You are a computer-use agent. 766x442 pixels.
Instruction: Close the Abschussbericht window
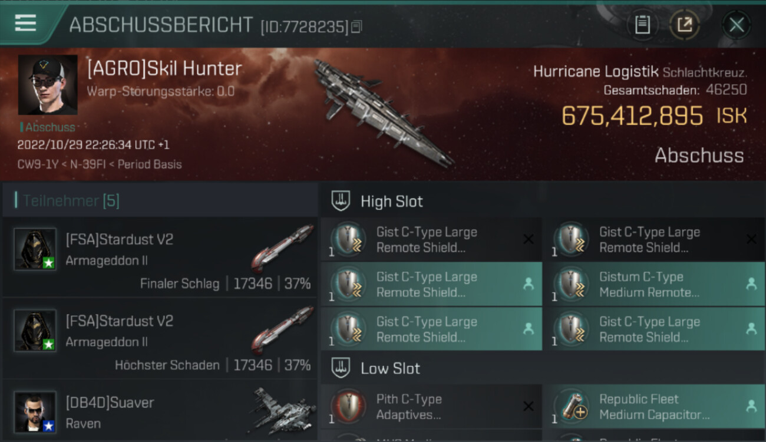pos(737,25)
